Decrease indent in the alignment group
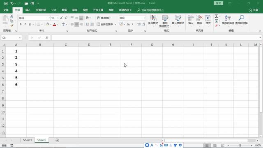Viewport: 263px width, 148px height. click(x=88, y=24)
